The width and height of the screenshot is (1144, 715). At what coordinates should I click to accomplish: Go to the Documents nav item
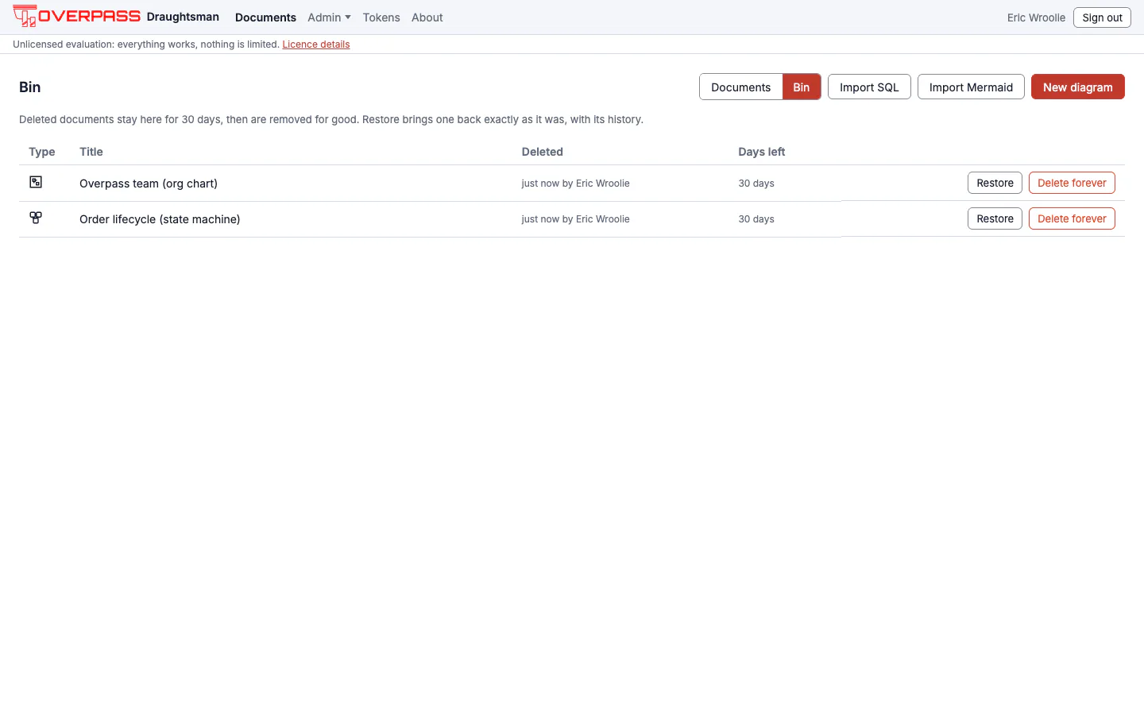[265, 17]
